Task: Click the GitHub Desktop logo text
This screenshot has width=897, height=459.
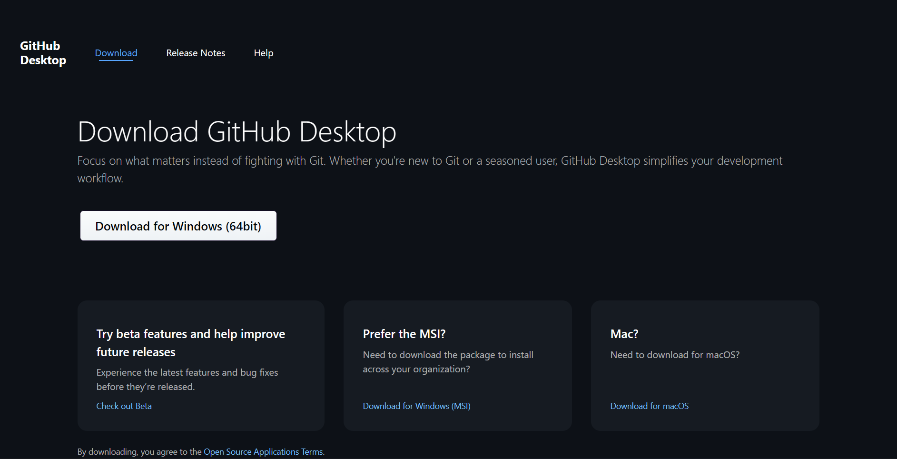Action: pos(43,53)
